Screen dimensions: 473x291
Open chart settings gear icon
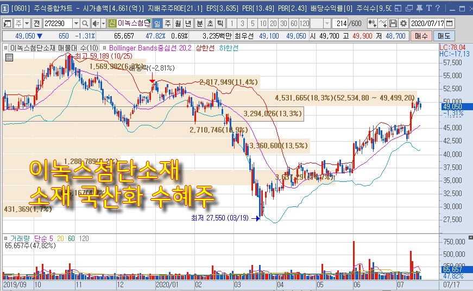403,23
